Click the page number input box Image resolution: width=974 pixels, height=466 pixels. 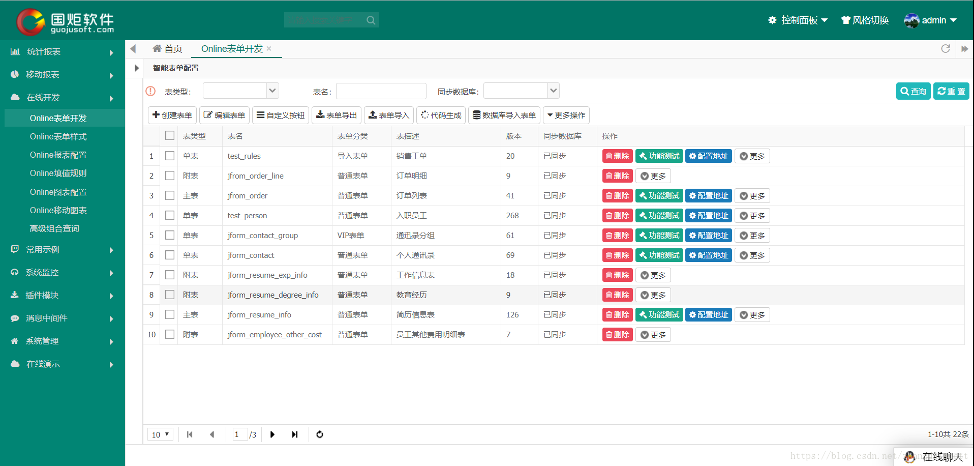click(x=240, y=434)
